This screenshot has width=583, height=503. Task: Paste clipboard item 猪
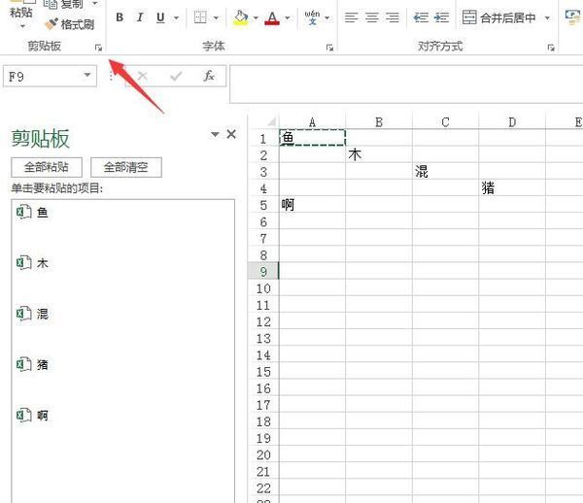(123, 365)
